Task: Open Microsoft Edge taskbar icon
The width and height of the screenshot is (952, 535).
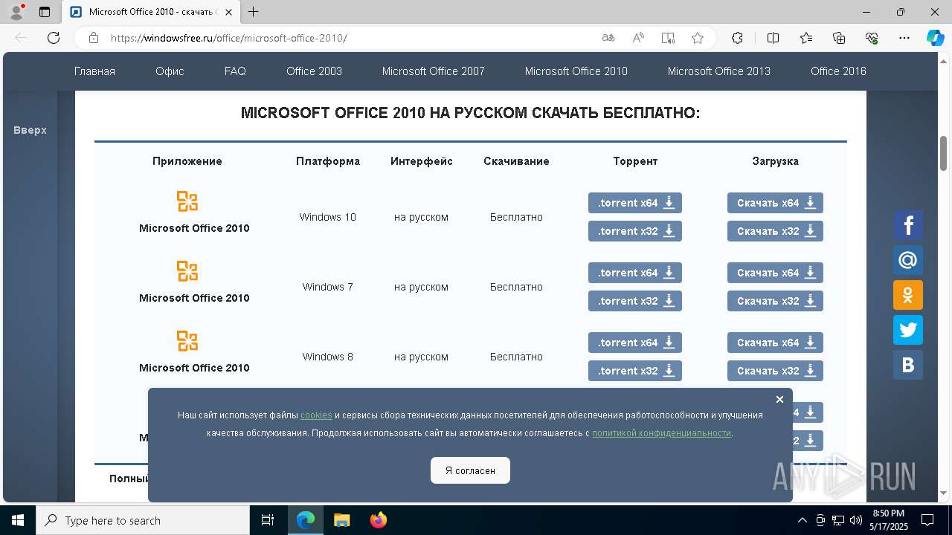Action: pos(306,520)
